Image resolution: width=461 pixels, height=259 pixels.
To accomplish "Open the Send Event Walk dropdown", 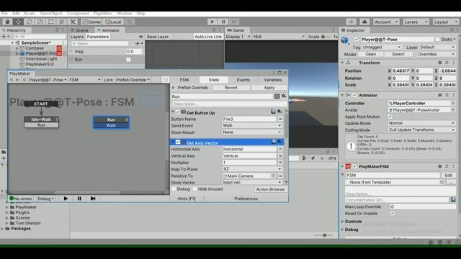I will 252,126.
